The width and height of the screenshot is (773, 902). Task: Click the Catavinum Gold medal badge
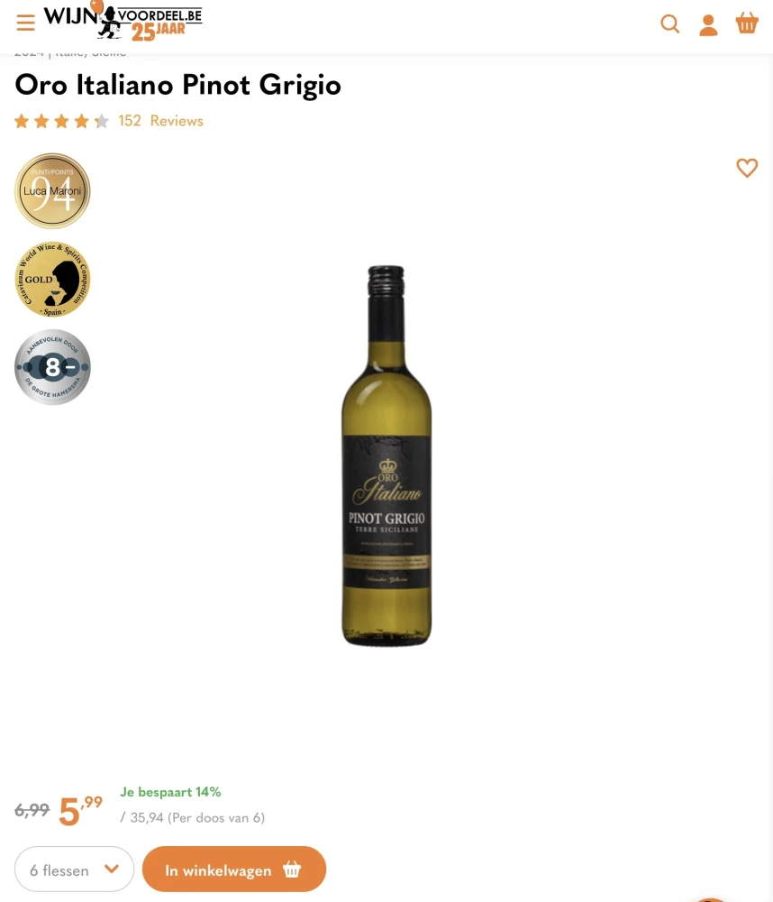pos(52,279)
